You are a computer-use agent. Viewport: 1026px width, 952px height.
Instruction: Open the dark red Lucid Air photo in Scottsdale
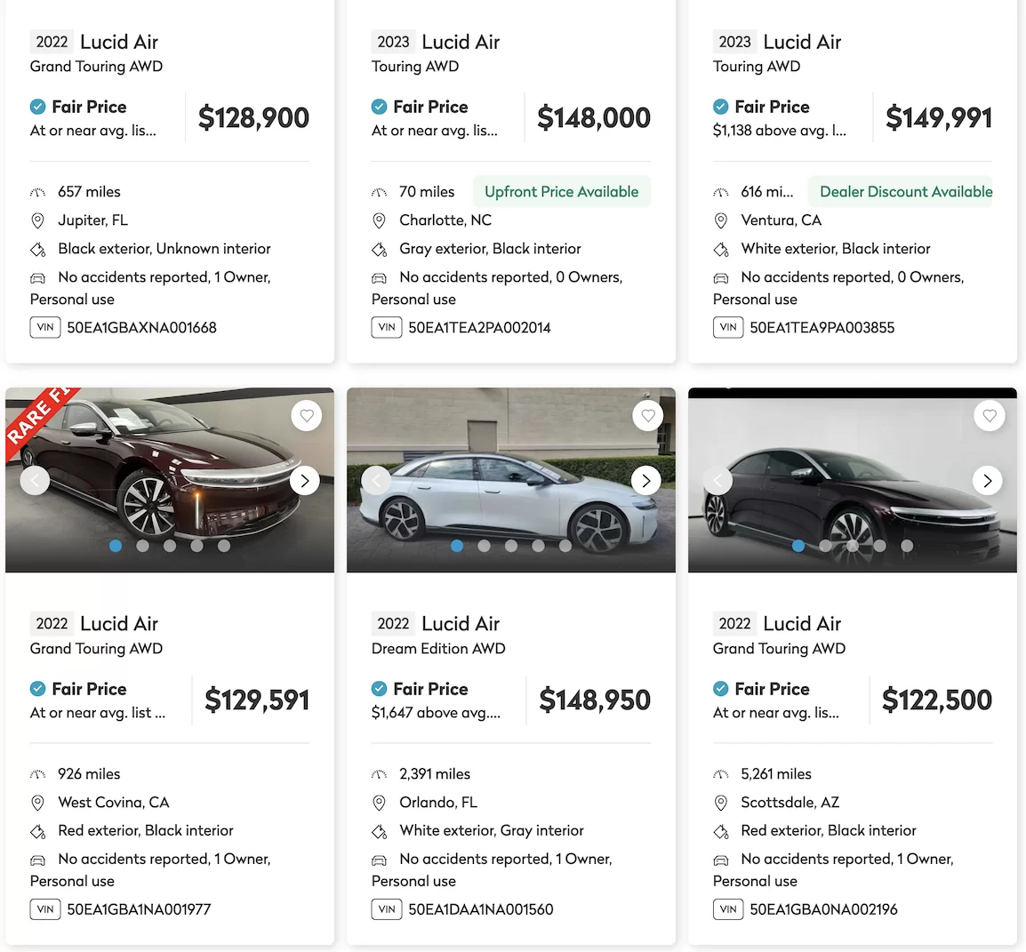(853, 481)
